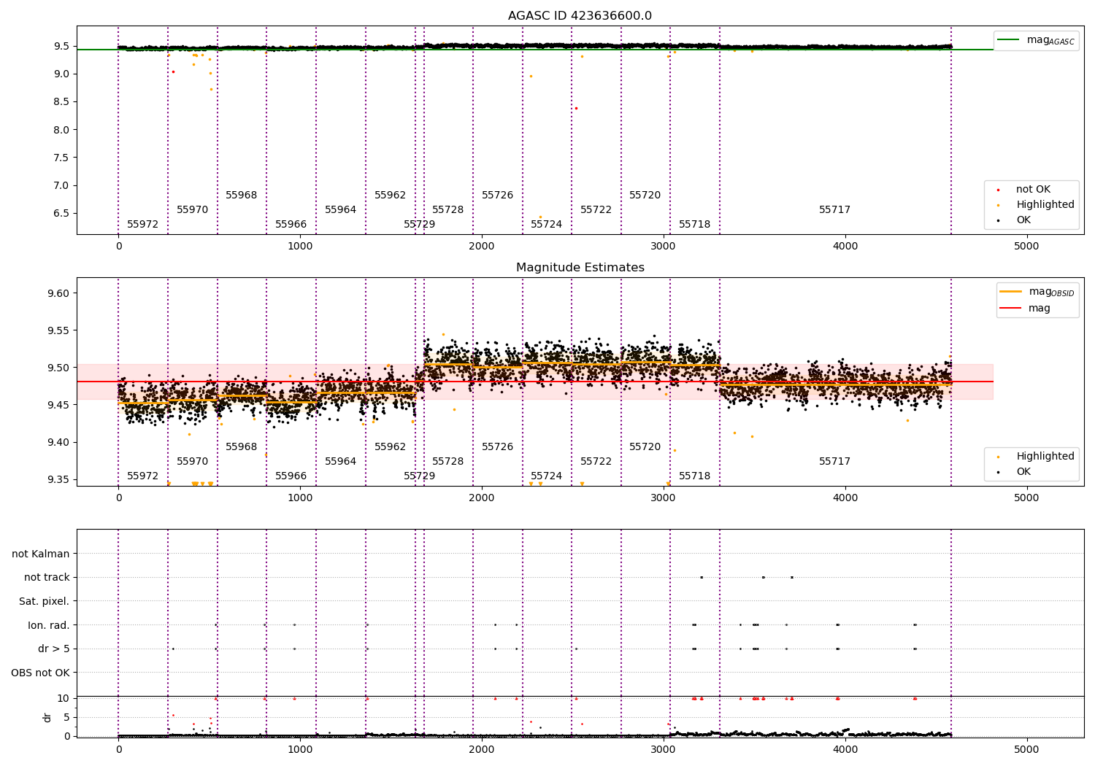
Task: Select the mag AGASC legend entry
Action: 1036,40
